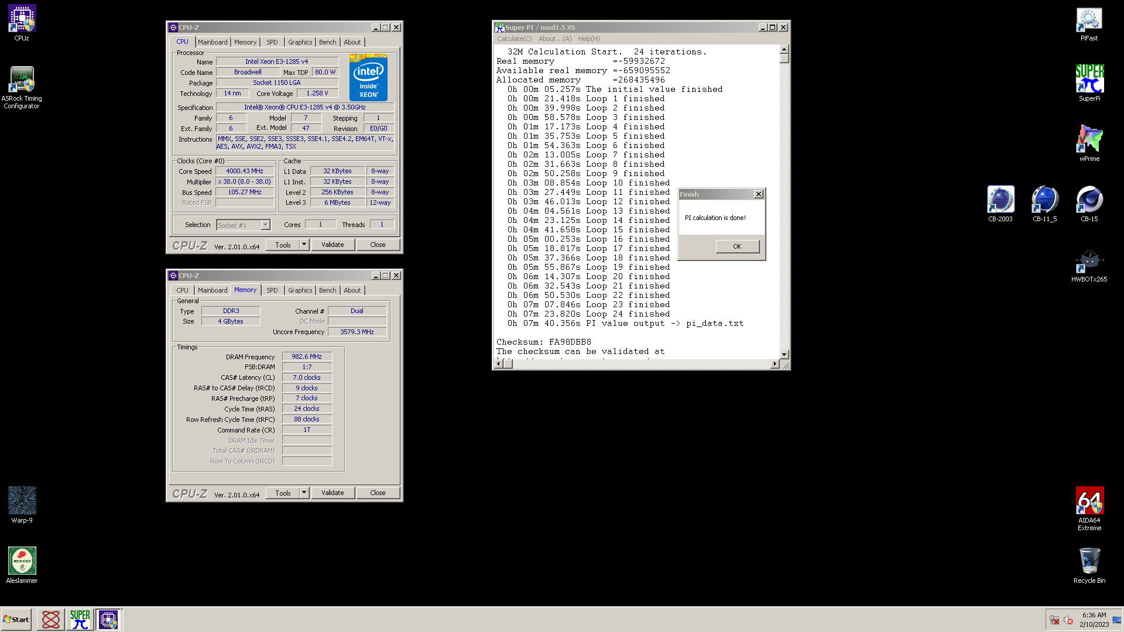
Task: Click the muted volume tray icon
Action: (x=1068, y=620)
